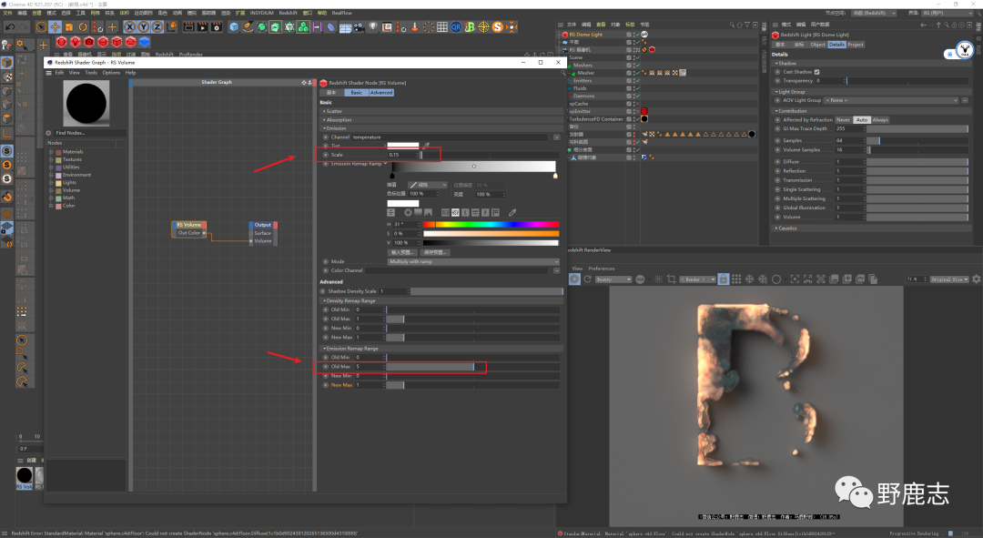Screen dimensions: 983x538
Task: Click the RenderView refresh icon
Action: click(x=587, y=279)
